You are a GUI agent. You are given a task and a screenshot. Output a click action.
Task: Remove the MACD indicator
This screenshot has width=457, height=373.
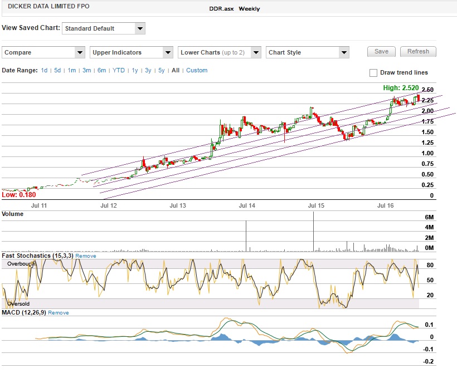coord(59,313)
